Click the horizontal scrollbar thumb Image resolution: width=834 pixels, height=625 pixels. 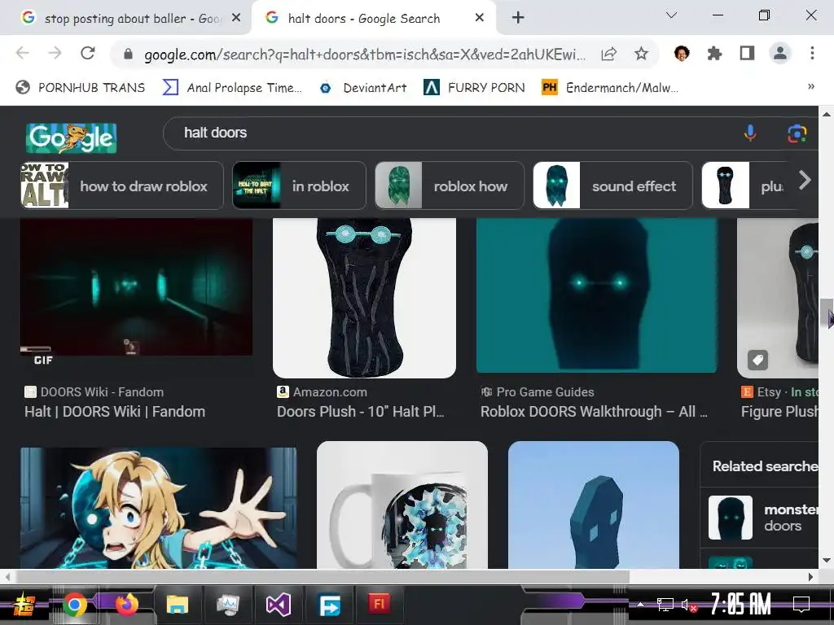323,577
